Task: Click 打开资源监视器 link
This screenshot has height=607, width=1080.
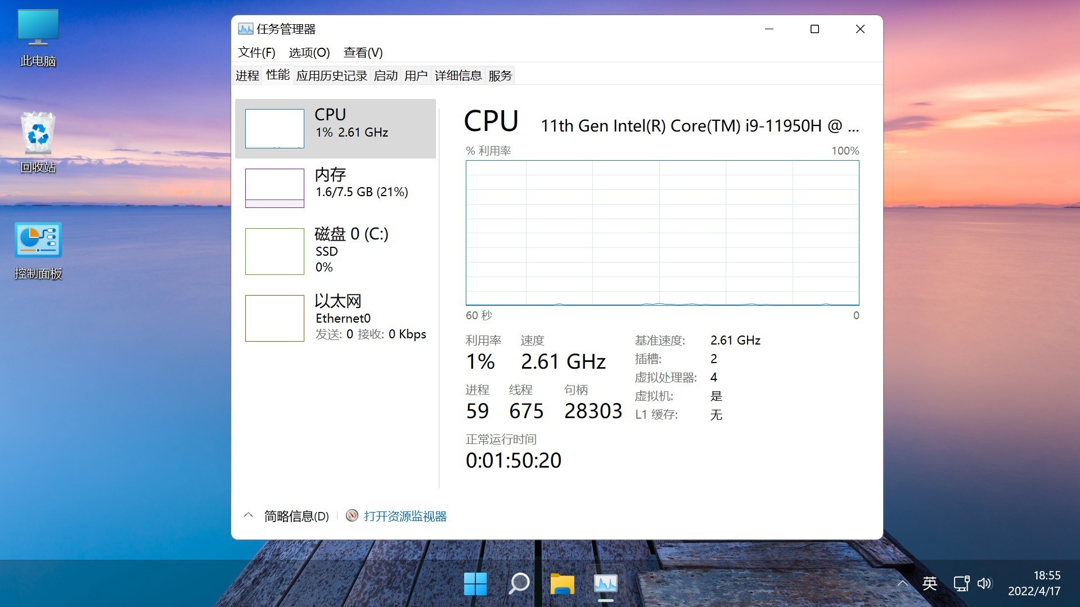Action: [405, 516]
